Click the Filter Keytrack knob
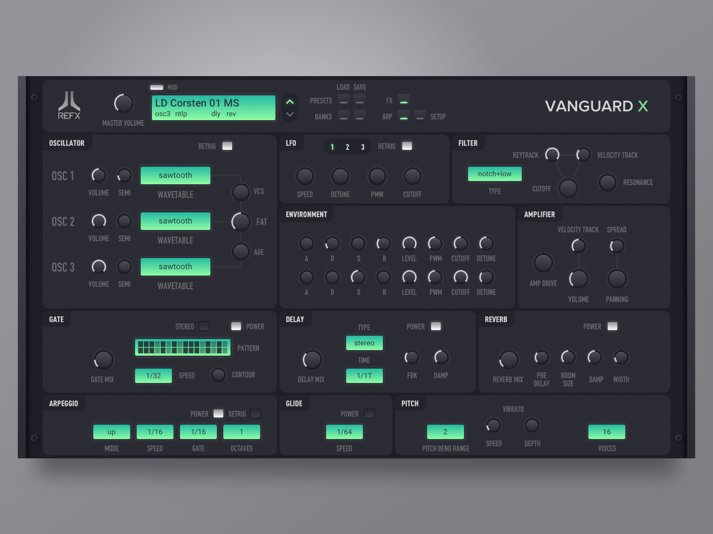 [x=552, y=154]
